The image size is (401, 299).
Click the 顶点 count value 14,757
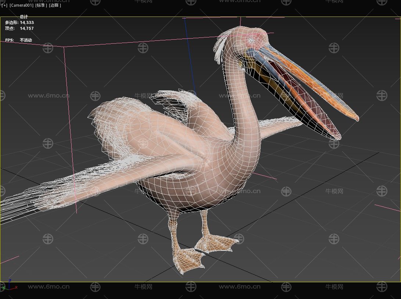pyautogui.click(x=27, y=28)
